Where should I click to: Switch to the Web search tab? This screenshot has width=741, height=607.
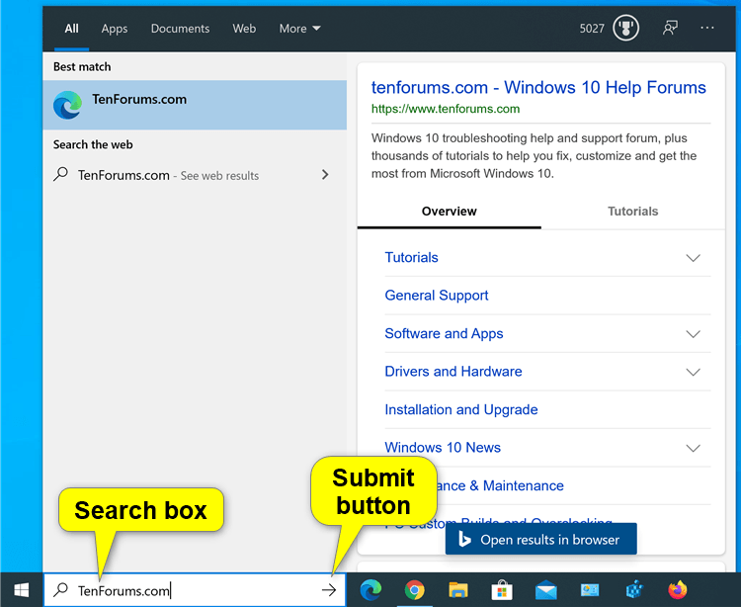[244, 29]
